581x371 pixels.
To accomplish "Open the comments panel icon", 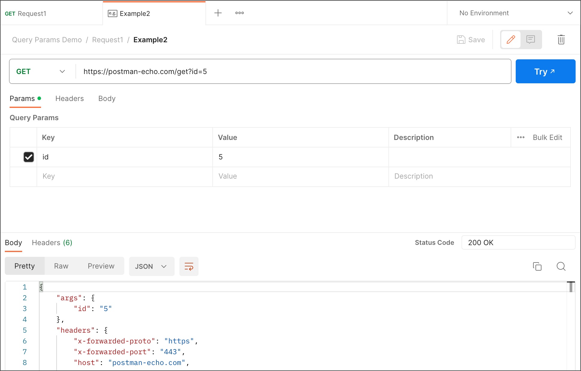I will point(531,39).
